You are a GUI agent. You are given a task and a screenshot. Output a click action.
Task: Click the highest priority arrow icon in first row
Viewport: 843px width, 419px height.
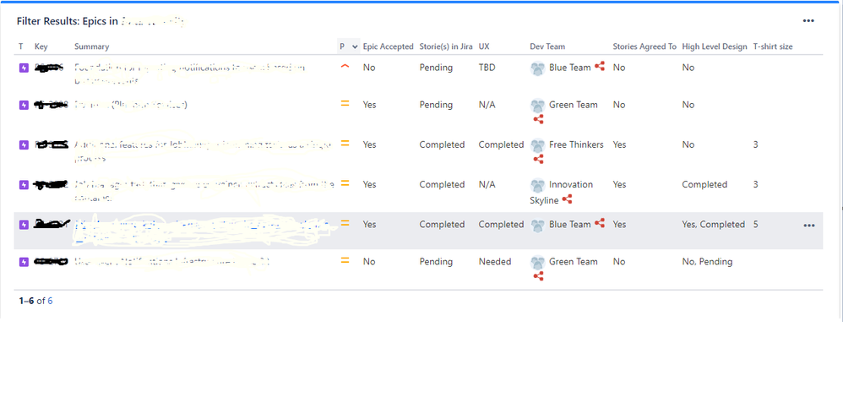click(x=345, y=67)
